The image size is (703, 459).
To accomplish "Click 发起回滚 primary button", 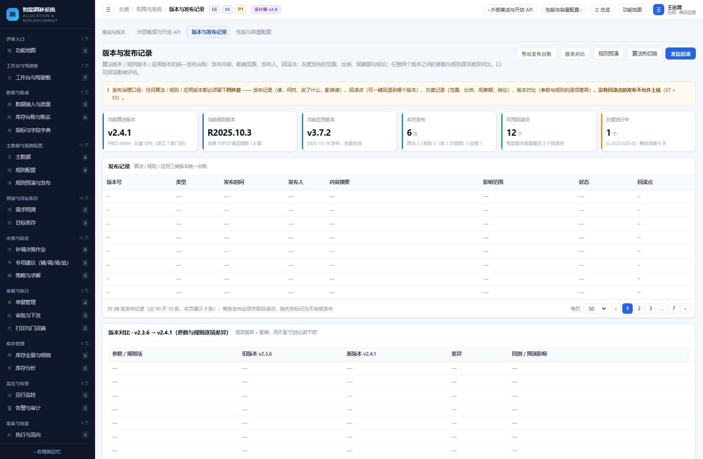I will click(680, 54).
